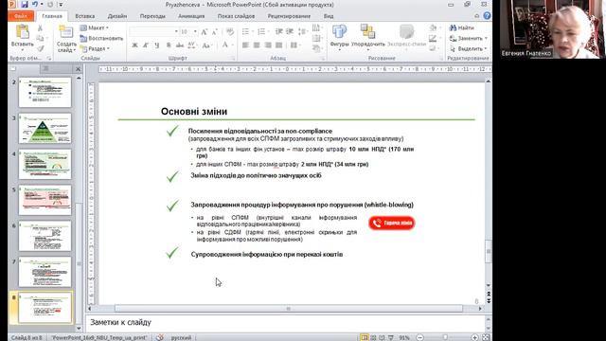The width and height of the screenshot is (606, 341).
Task: Click the increase font size icon
Action: point(205,31)
